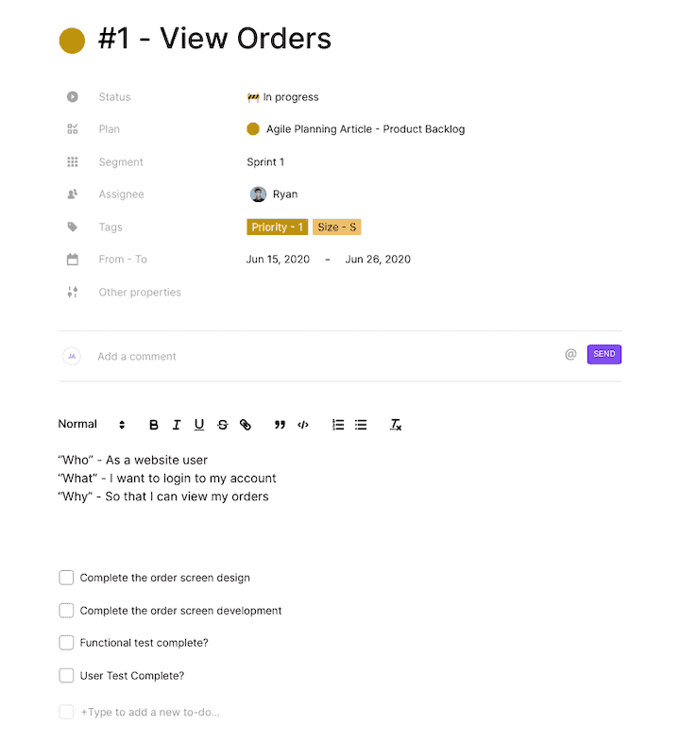The image size is (680, 741).
Task: Mark 'Functional test complete?' as done
Action: coord(66,643)
